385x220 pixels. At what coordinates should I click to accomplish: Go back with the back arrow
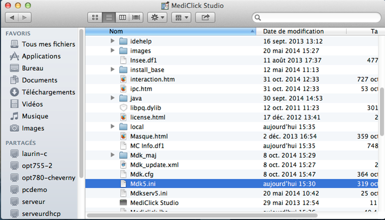[11, 17]
